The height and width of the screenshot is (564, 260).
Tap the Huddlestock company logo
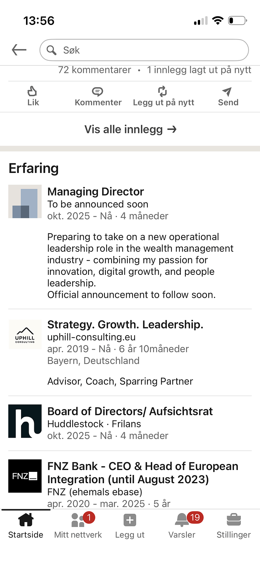pos(25,421)
